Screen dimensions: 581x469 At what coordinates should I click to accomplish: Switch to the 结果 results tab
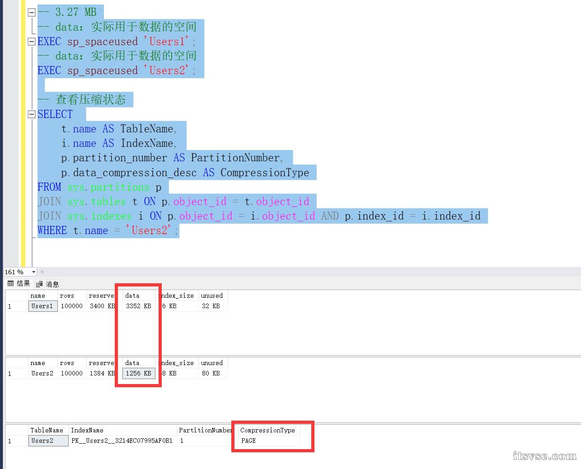click(x=19, y=284)
